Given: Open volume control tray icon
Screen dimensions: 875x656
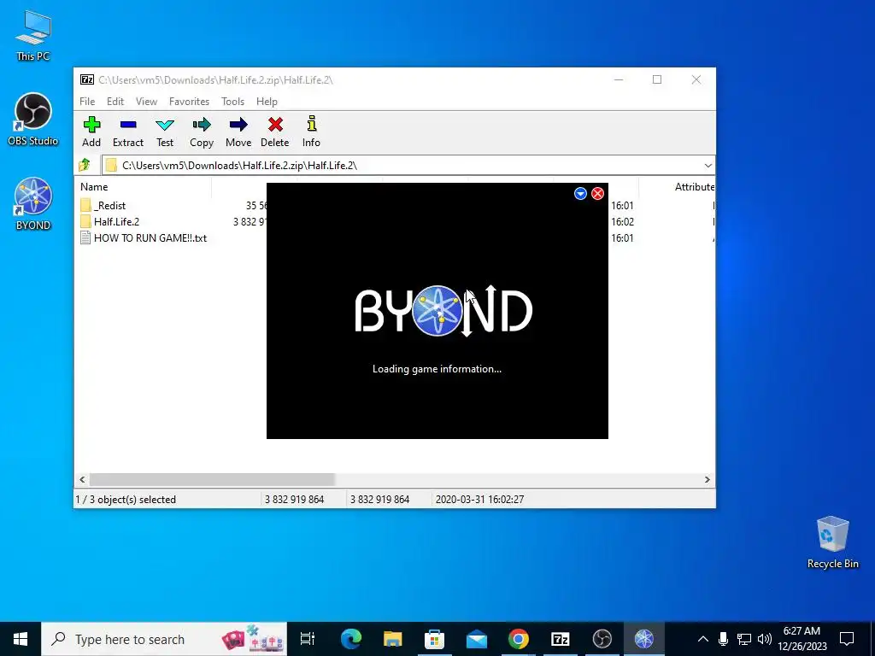Looking at the screenshot, I should (765, 639).
